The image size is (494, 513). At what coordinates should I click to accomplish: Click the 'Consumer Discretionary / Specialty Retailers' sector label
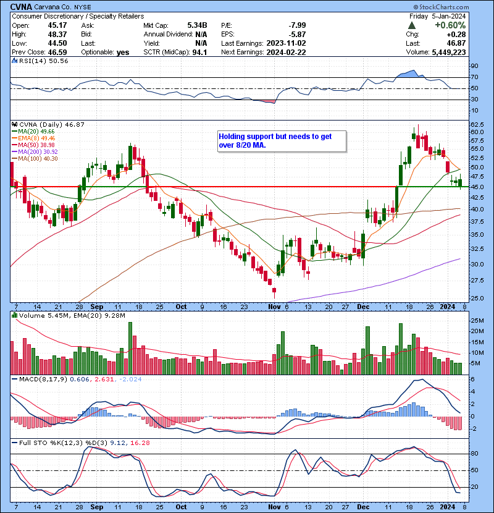(x=78, y=16)
